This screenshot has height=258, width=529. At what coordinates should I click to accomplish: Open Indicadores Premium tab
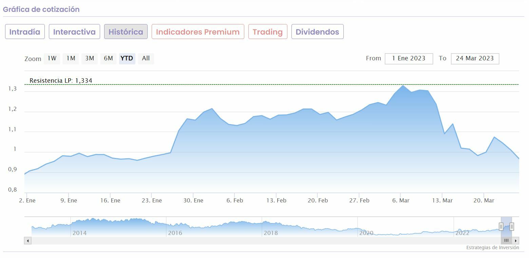[x=198, y=32]
